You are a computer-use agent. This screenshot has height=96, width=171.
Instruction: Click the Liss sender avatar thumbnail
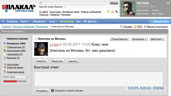coord(41,49)
